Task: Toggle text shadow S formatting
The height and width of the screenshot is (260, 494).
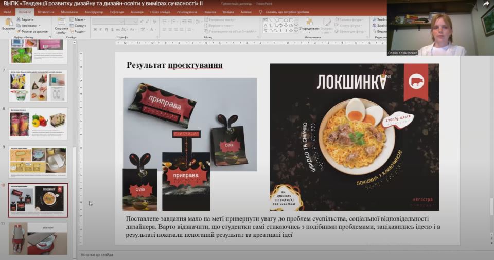Action: (112, 30)
